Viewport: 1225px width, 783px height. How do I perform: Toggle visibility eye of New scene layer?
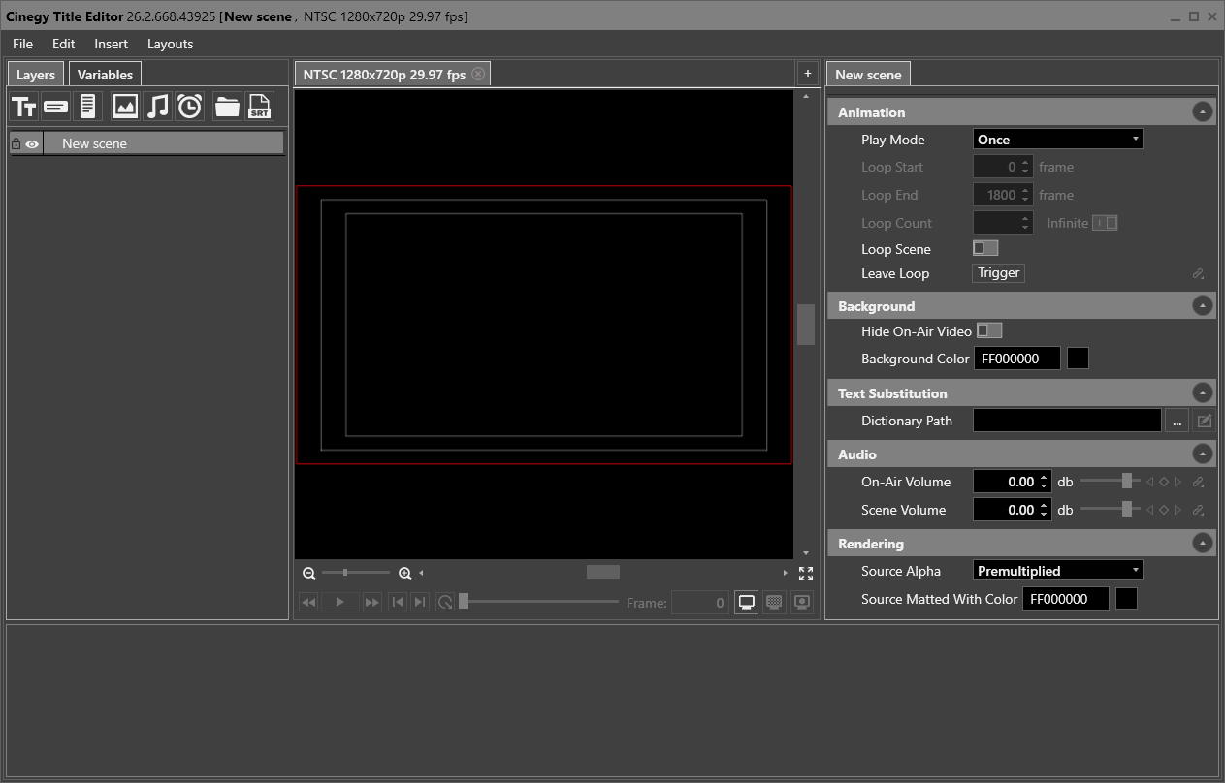click(x=32, y=144)
